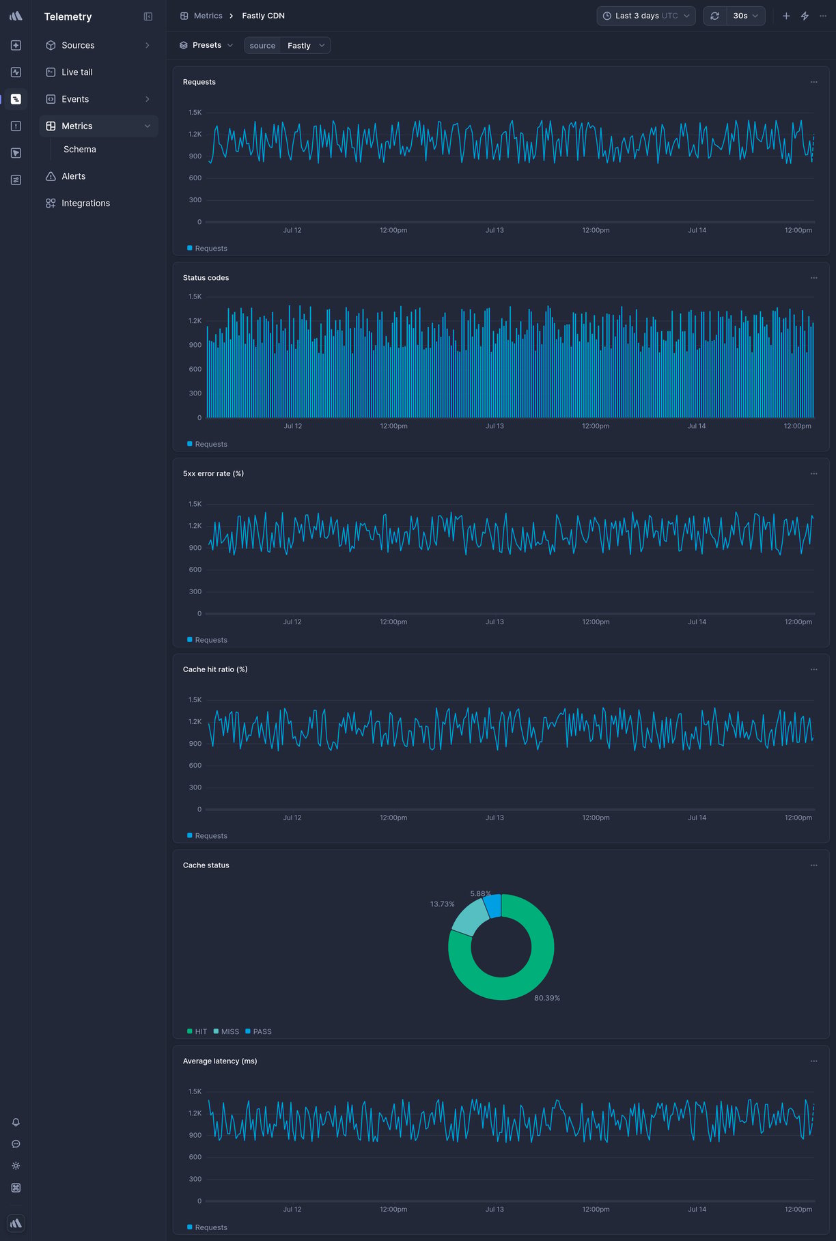Open the uptime pulse icon in left rail
The image size is (836, 1241).
(x=16, y=72)
